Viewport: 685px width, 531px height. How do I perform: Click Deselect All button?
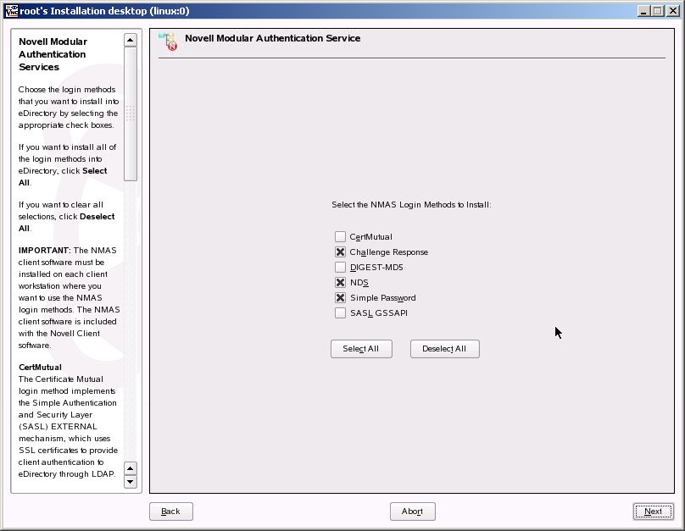point(445,349)
